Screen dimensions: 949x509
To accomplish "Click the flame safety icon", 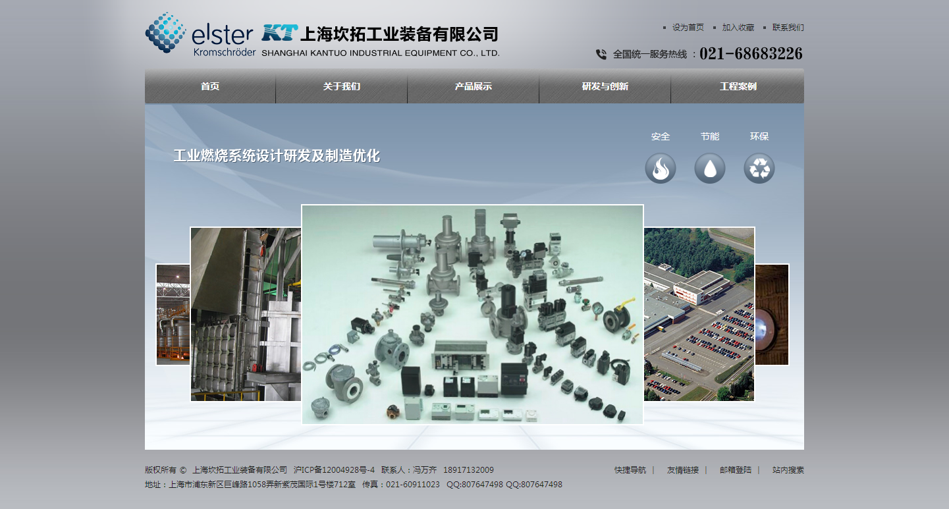I will click(661, 169).
